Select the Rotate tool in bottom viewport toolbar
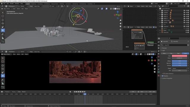 pos(3,69)
